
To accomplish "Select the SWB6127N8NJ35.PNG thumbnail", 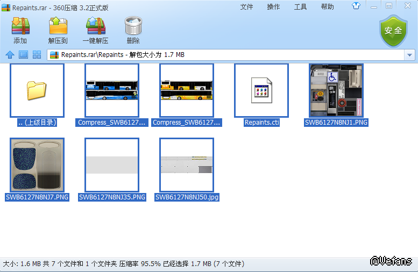I will coord(112,165).
